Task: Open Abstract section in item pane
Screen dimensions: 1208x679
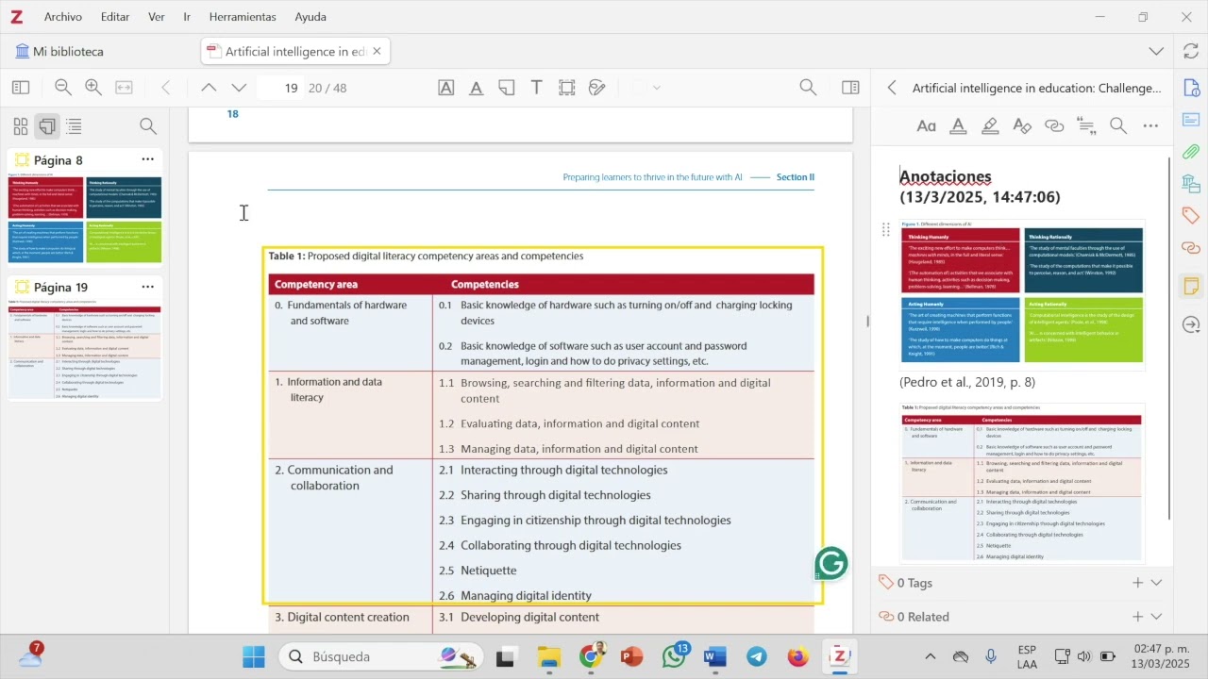Action: [1191, 120]
